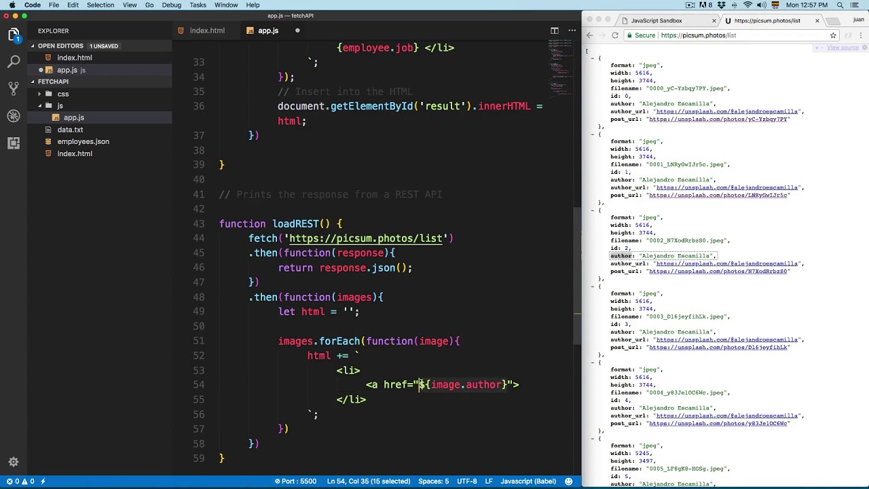Bookmark the page with the star icon

(833, 35)
